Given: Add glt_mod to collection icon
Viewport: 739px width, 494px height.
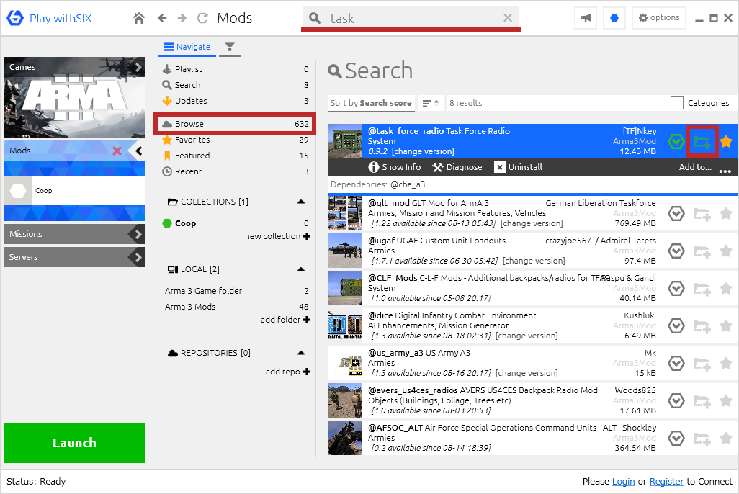Looking at the screenshot, I should point(702,214).
